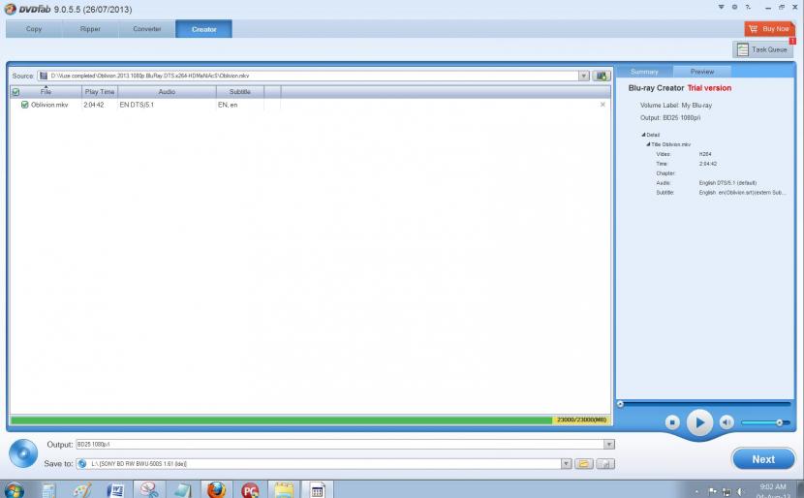
Task: Uncheck the Oblivion.mkv checkbox
Action: (24, 104)
